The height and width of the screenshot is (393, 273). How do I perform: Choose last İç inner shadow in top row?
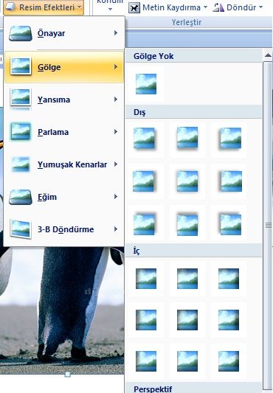(x=229, y=279)
